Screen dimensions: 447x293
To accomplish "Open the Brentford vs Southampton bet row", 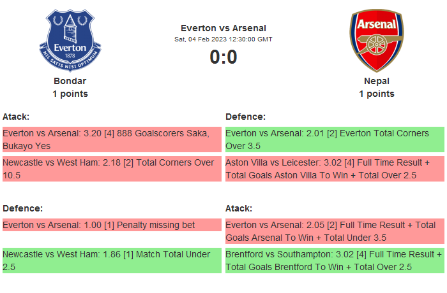I will point(335,261).
